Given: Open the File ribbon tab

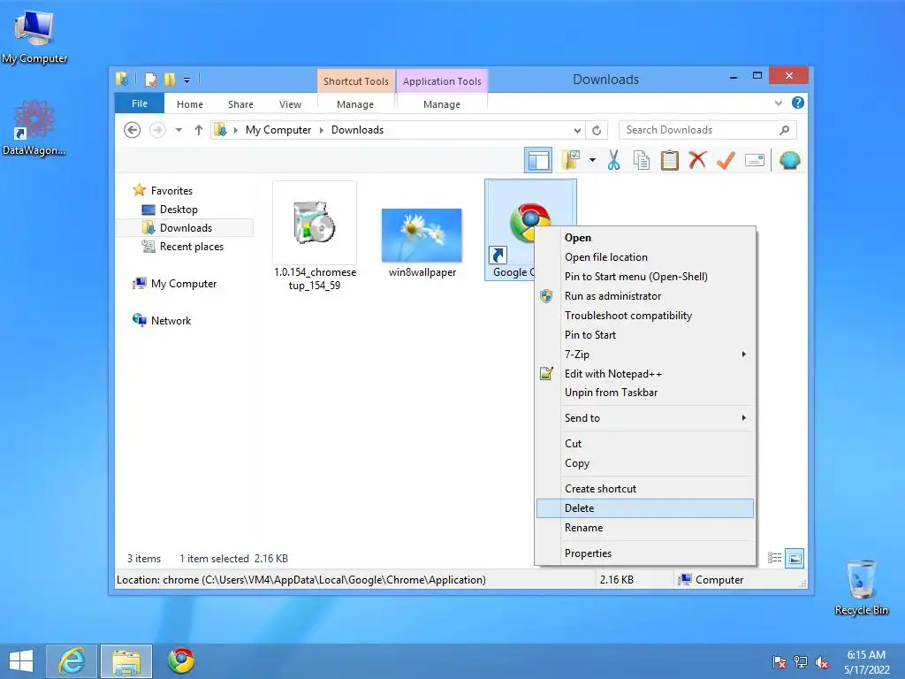Looking at the screenshot, I should 140,103.
